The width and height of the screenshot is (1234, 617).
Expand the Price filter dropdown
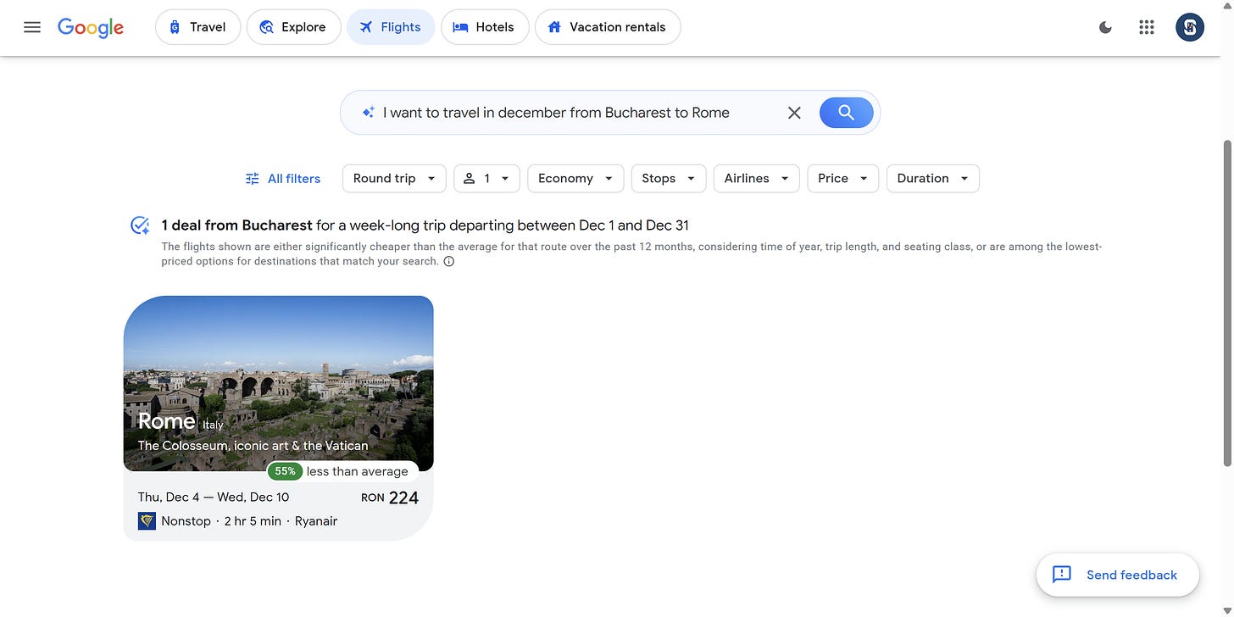click(843, 179)
